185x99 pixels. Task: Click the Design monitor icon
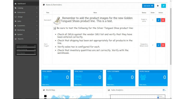(15, 17)
